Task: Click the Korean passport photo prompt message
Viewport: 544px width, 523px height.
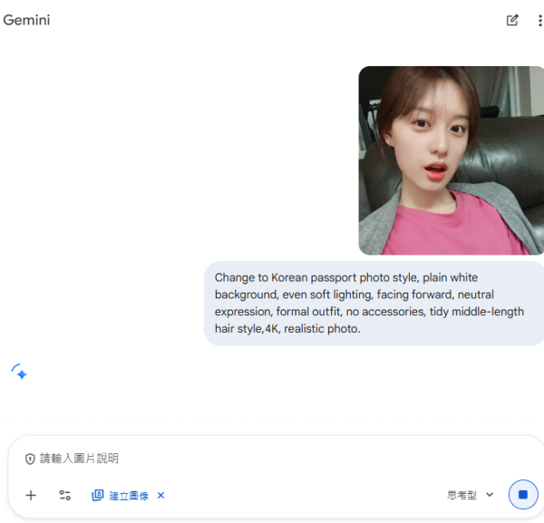Action: pos(374,303)
